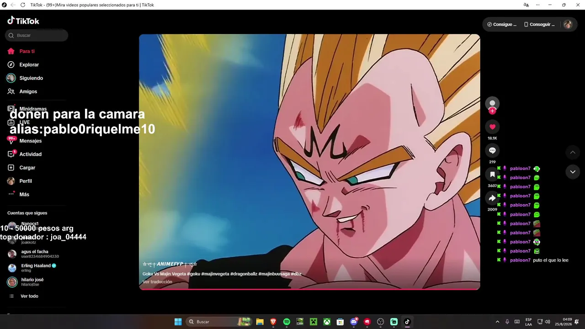Open Mensajes inbox
Image resolution: width=585 pixels, height=329 pixels.
pos(30,141)
